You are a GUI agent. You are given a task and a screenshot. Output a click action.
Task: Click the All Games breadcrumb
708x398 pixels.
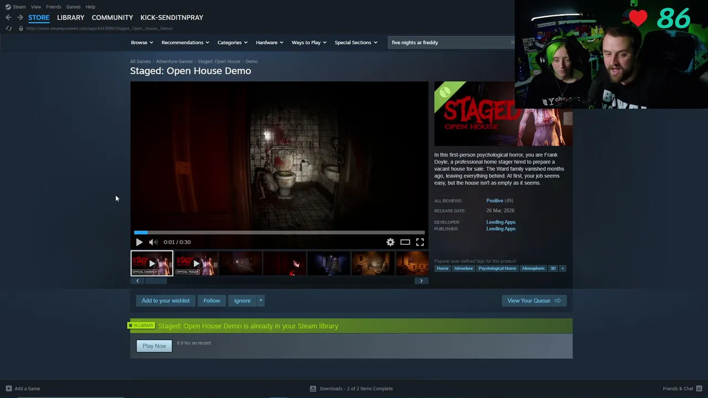pyautogui.click(x=140, y=61)
